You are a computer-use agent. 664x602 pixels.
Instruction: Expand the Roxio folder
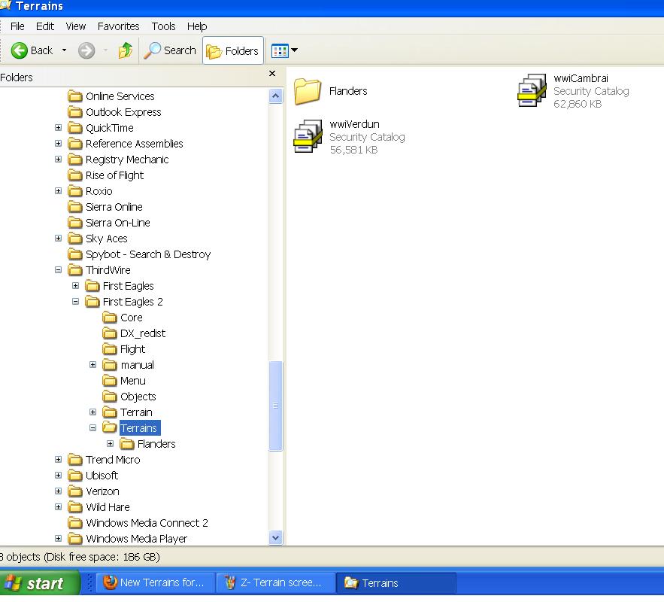(x=59, y=190)
